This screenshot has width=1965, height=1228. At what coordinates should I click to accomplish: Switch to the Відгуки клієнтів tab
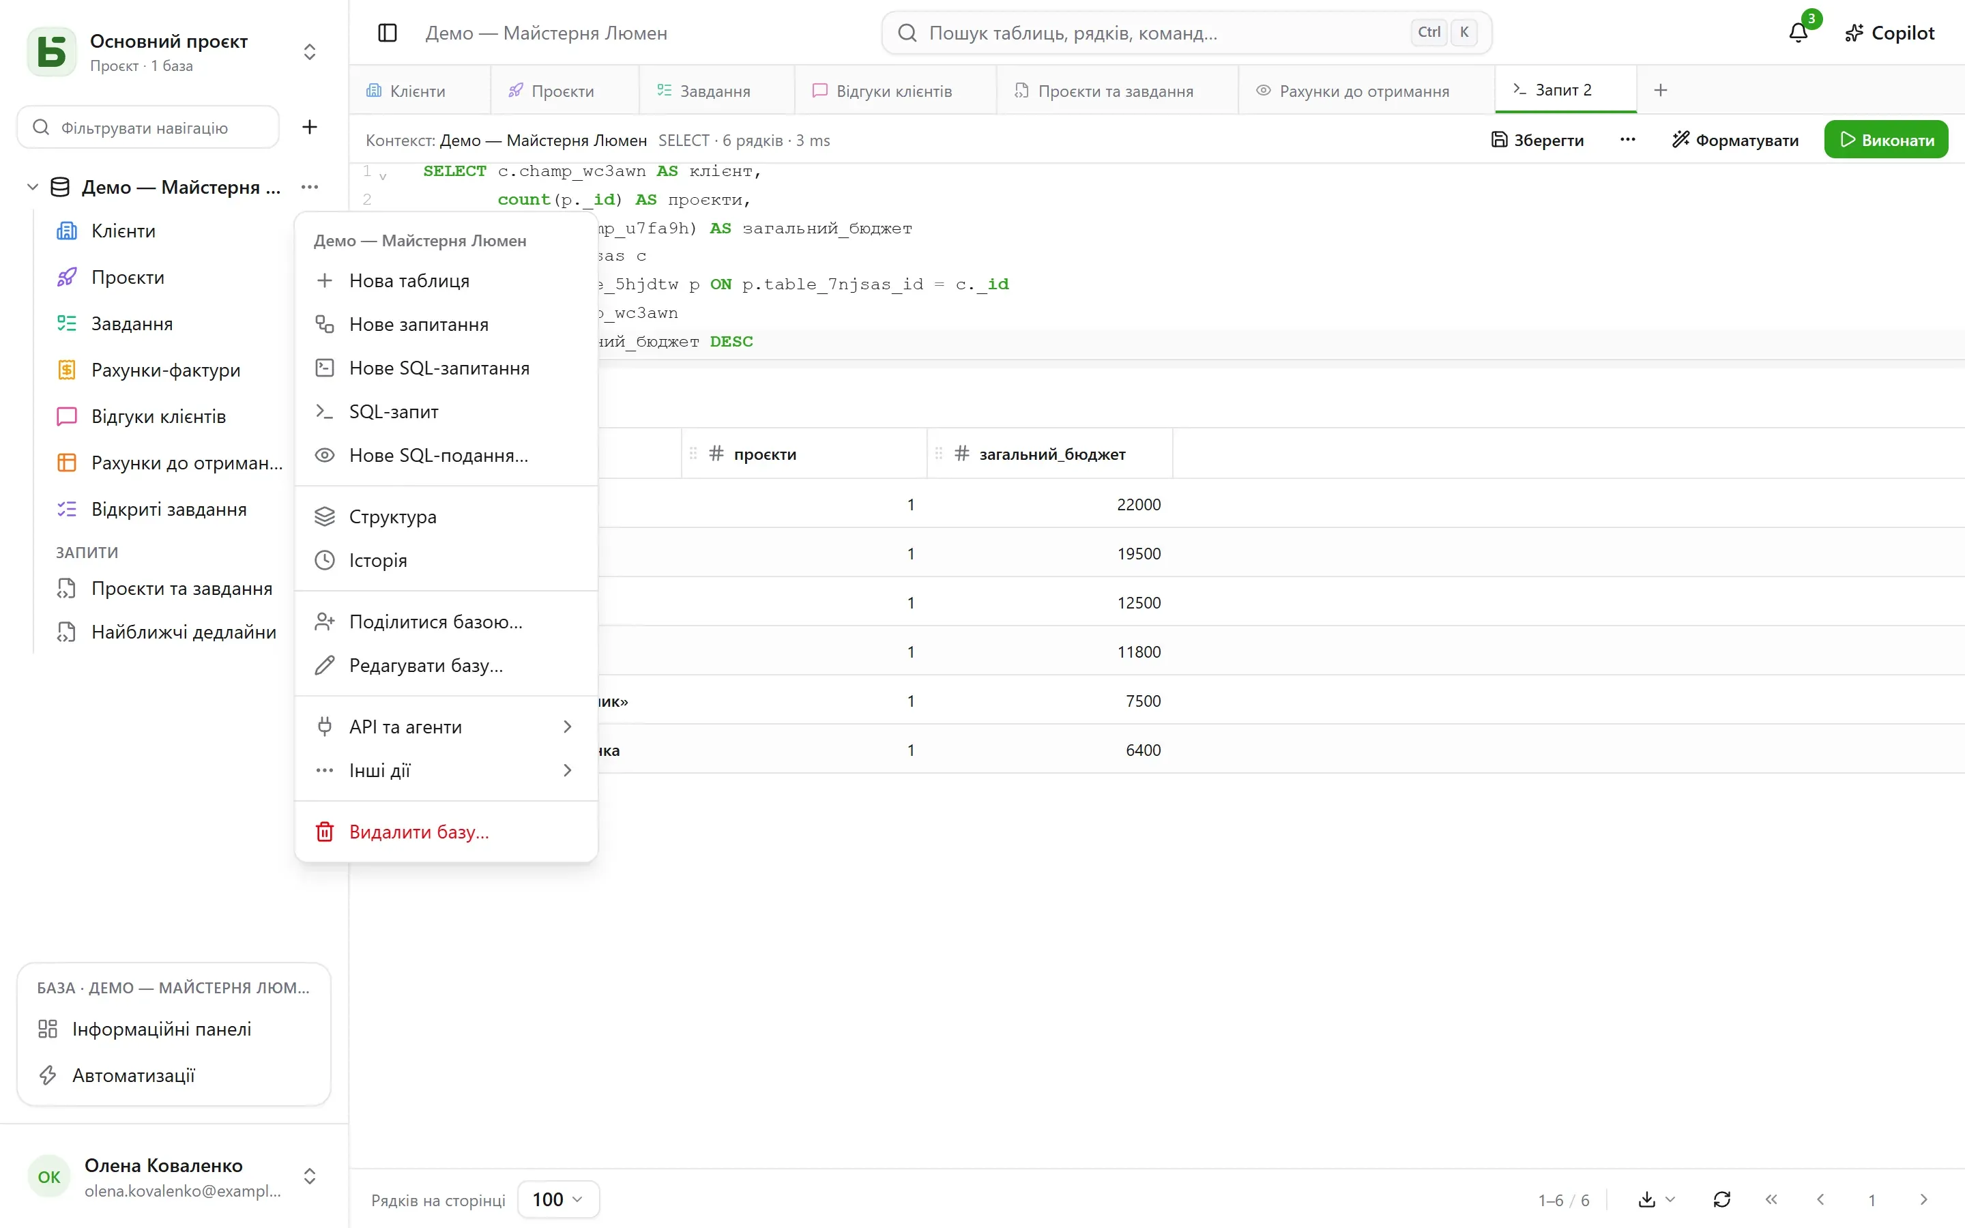coord(894,90)
